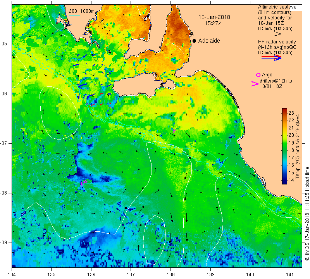Click the 141 longitude axis label
Screen dimensions: 310x279
[x=290, y=275]
